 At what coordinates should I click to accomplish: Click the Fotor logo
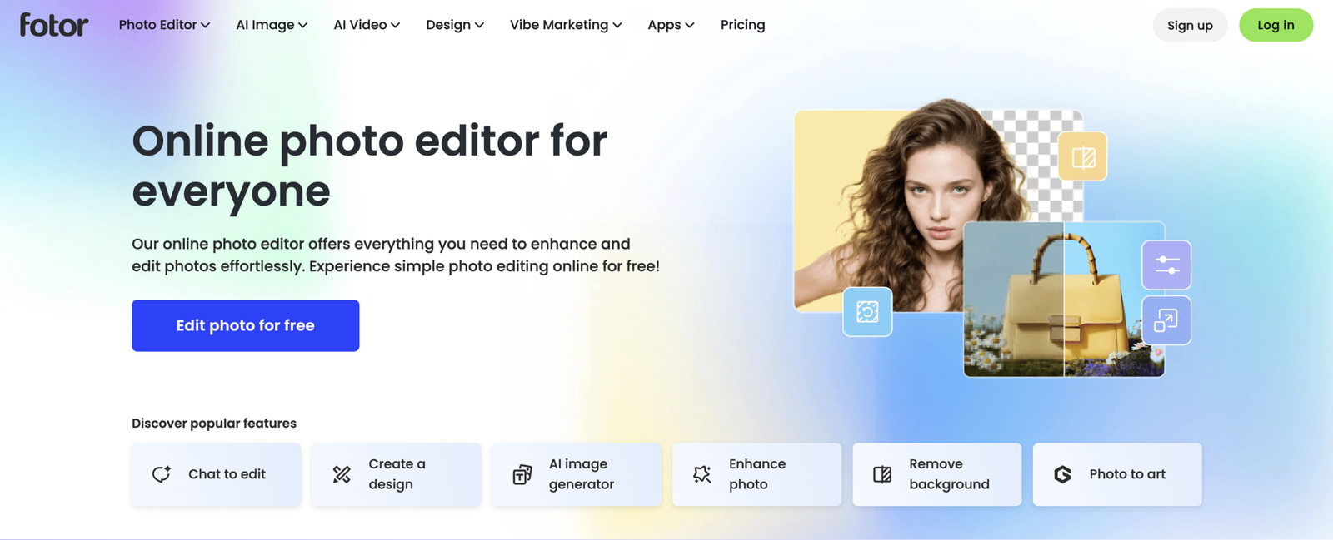pos(54,25)
